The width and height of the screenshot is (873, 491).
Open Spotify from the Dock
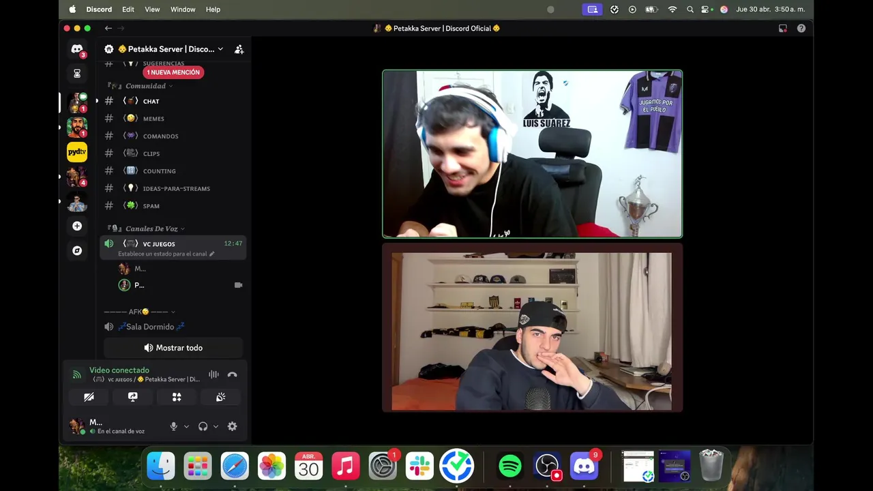(x=510, y=466)
